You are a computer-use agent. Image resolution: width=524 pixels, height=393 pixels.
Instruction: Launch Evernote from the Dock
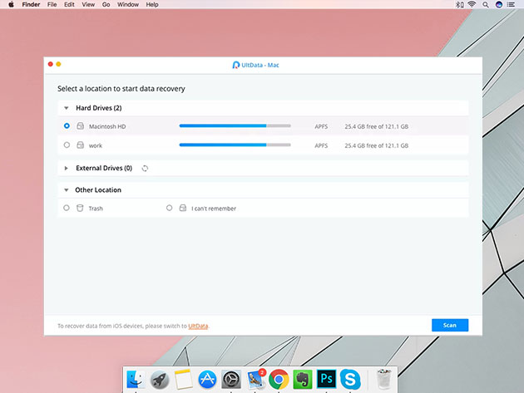point(303,380)
